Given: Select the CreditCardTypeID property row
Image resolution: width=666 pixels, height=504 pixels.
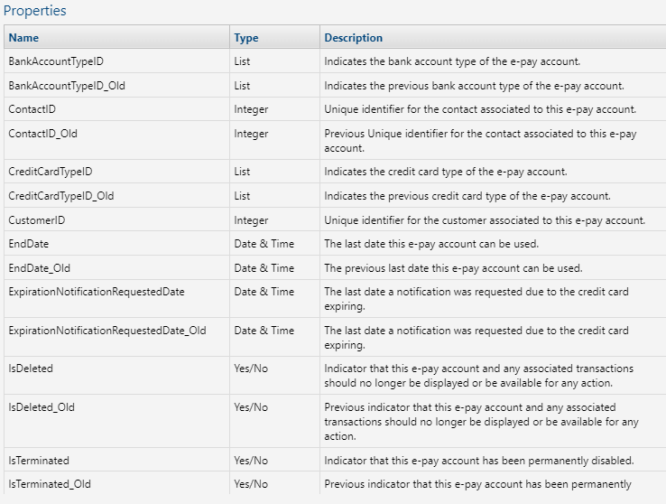Looking at the screenshot, I should (51, 172).
